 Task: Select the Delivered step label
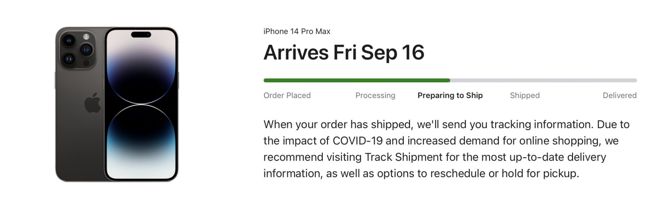[x=619, y=95]
